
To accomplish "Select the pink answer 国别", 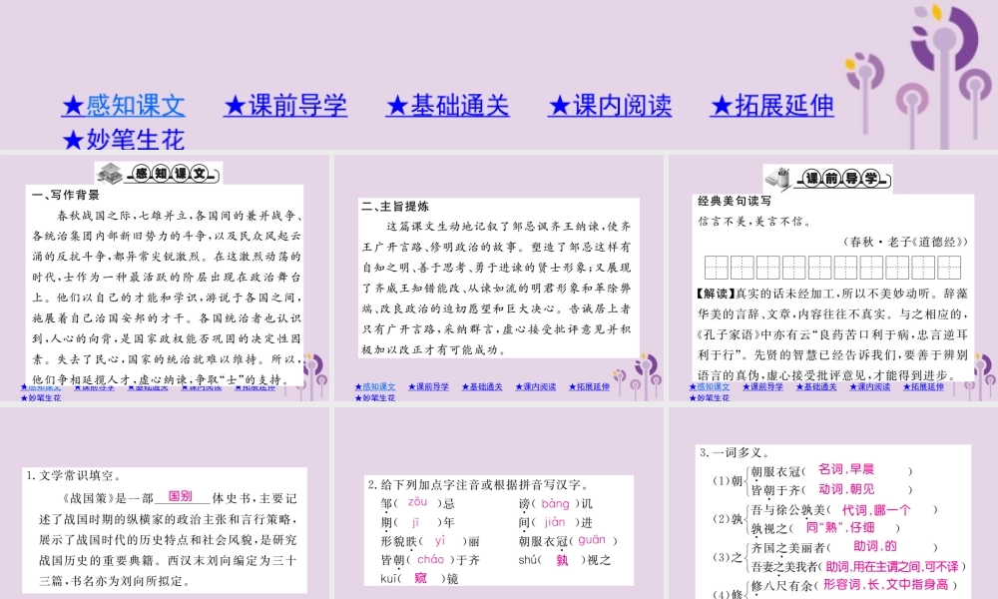I will coord(180,496).
